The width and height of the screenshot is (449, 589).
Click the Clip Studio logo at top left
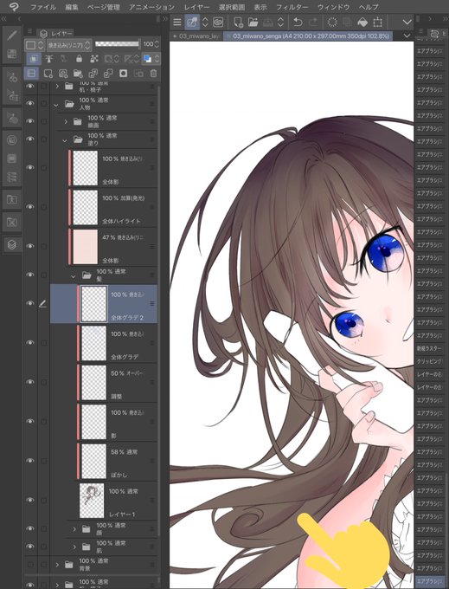(13, 6)
